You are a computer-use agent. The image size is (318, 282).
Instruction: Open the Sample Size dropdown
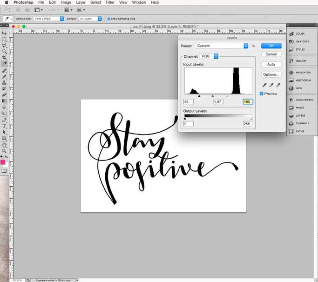(49, 19)
